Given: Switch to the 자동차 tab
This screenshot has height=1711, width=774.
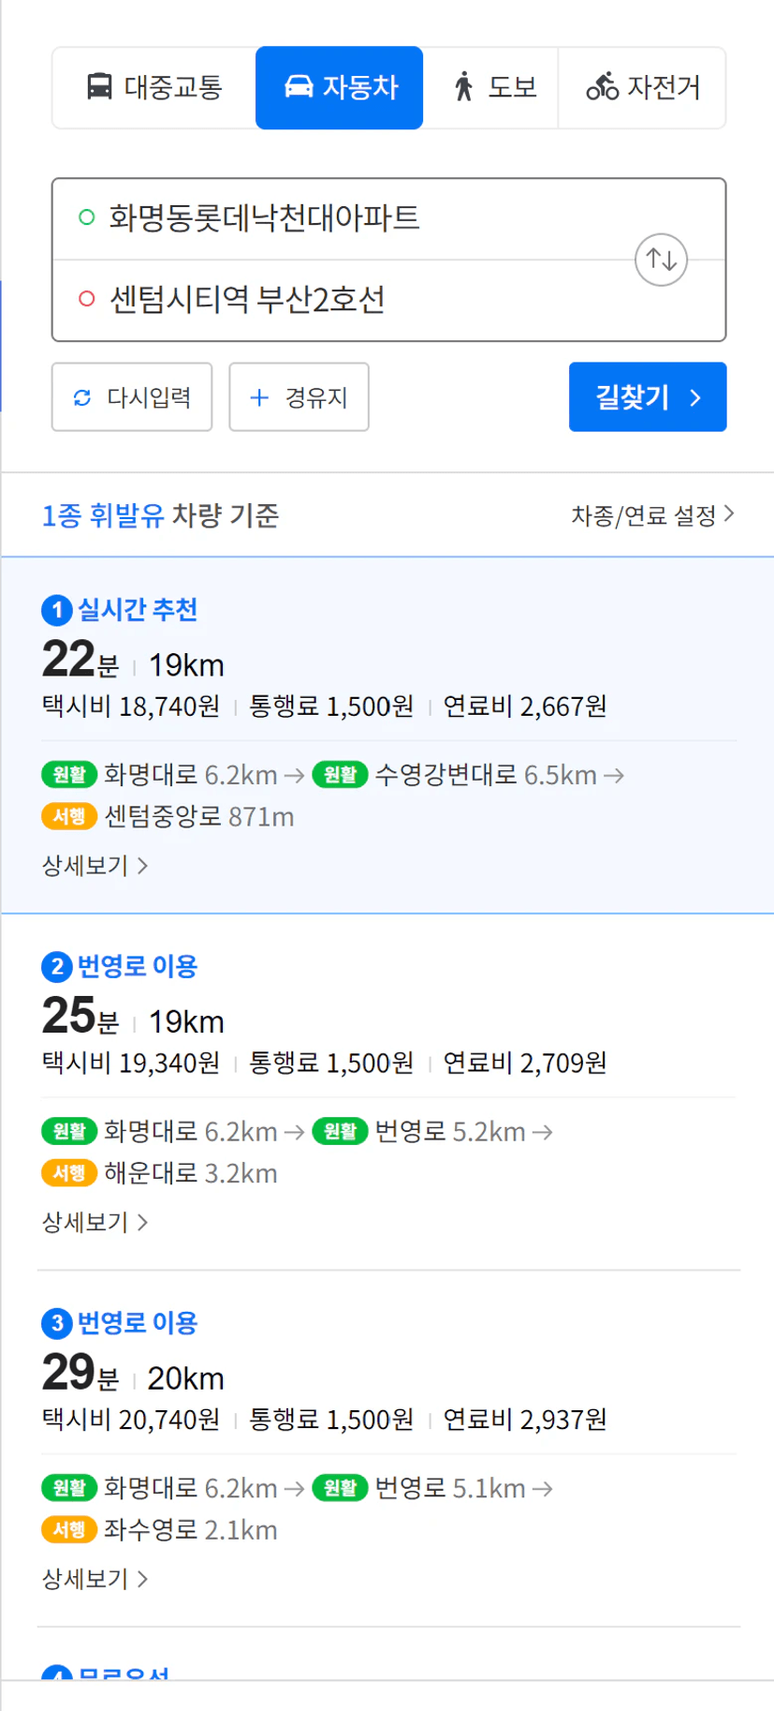Looking at the screenshot, I should pyautogui.click(x=339, y=87).
